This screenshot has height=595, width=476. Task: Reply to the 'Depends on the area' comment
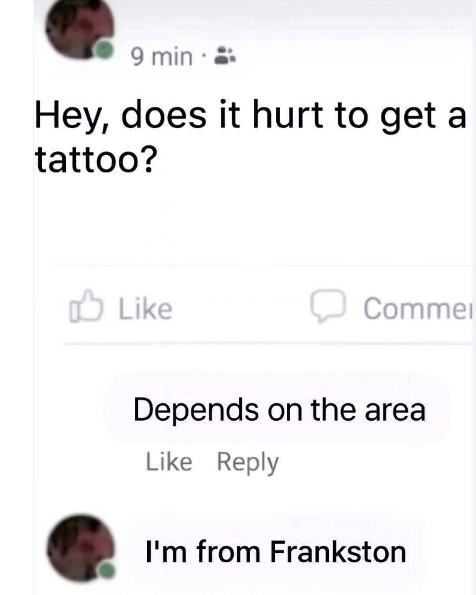[x=248, y=463]
